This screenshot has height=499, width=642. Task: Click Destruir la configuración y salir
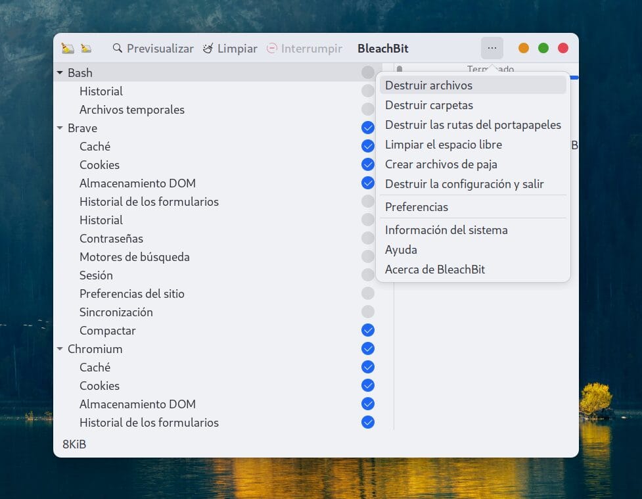coord(473,183)
